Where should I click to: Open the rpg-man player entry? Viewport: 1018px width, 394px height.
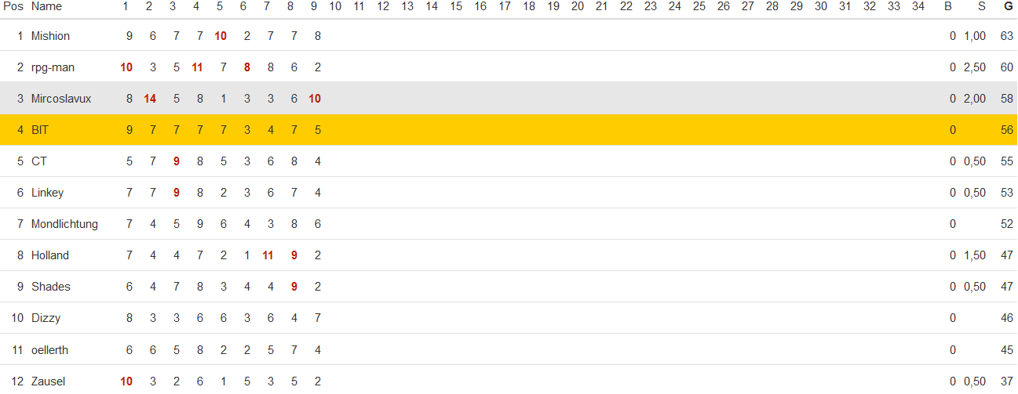pyautogui.click(x=53, y=67)
